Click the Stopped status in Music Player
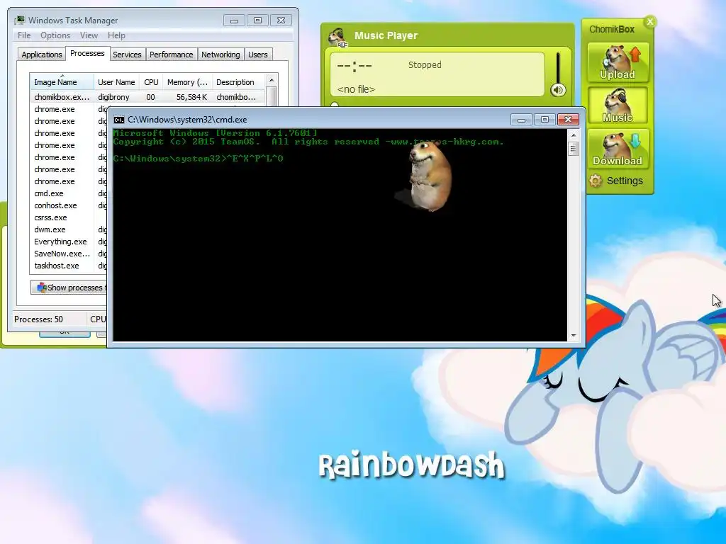726x544 pixels. 425,65
